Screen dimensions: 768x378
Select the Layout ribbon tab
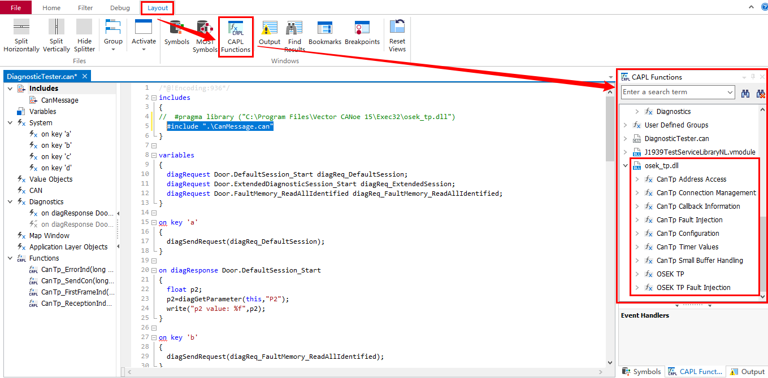(x=158, y=8)
